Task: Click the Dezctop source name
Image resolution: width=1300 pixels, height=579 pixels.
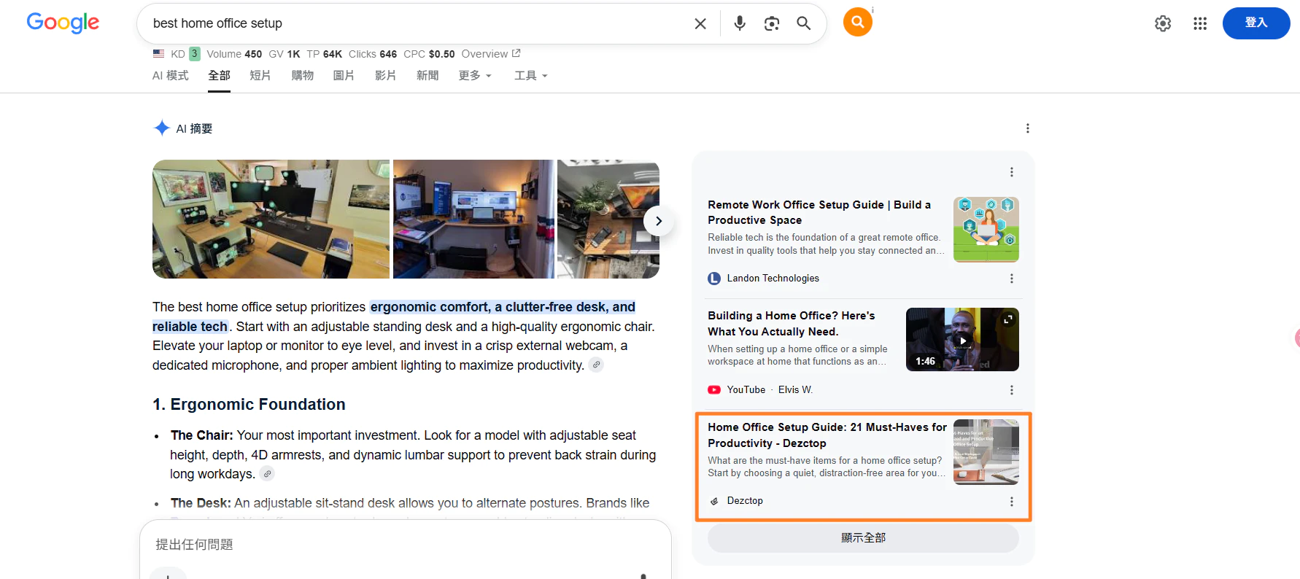Action: (745, 501)
